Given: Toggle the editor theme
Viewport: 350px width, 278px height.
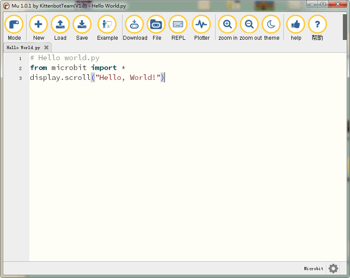Looking at the screenshot, I should [x=271, y=25].
